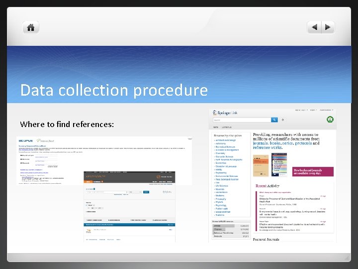Open the 'protocols' link in SpringerLink intro text
This screenshot has height=269, width=358.
coord(303,143)
